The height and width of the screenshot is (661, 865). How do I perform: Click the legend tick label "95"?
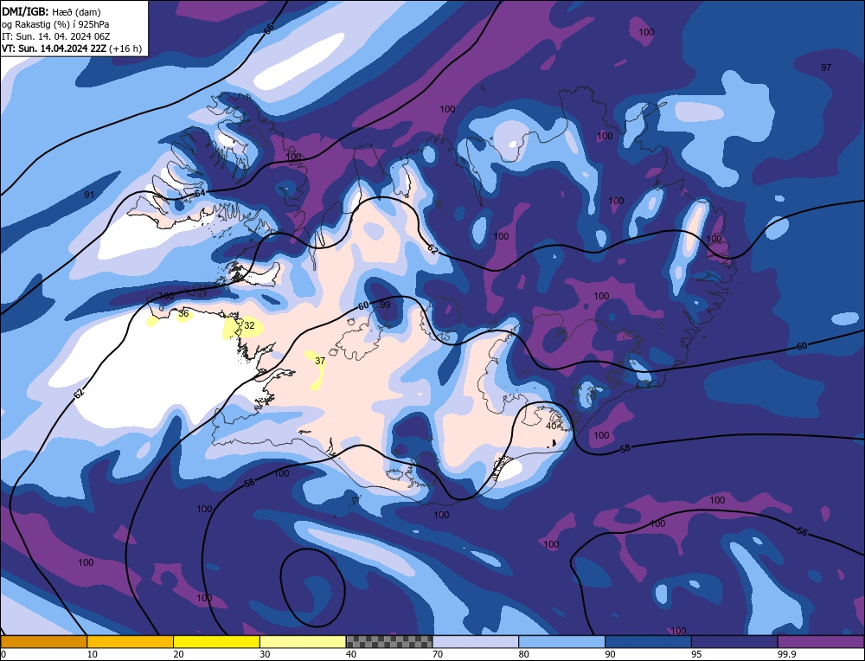point(696,654)
